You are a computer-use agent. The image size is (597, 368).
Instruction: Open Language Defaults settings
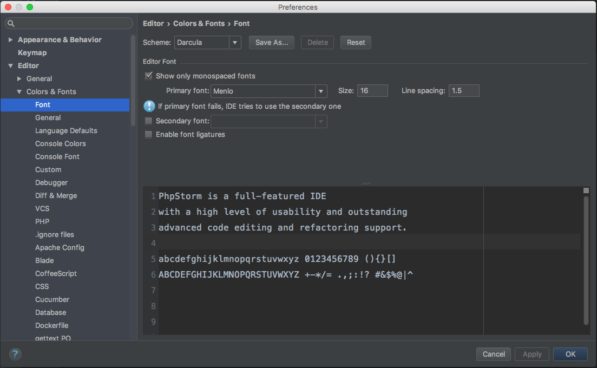pos(66,130)
